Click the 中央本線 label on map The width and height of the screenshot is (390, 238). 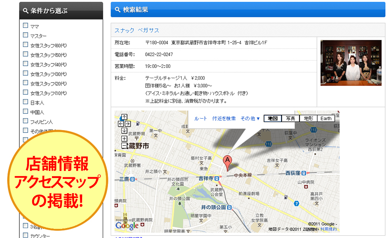point(243,175)
